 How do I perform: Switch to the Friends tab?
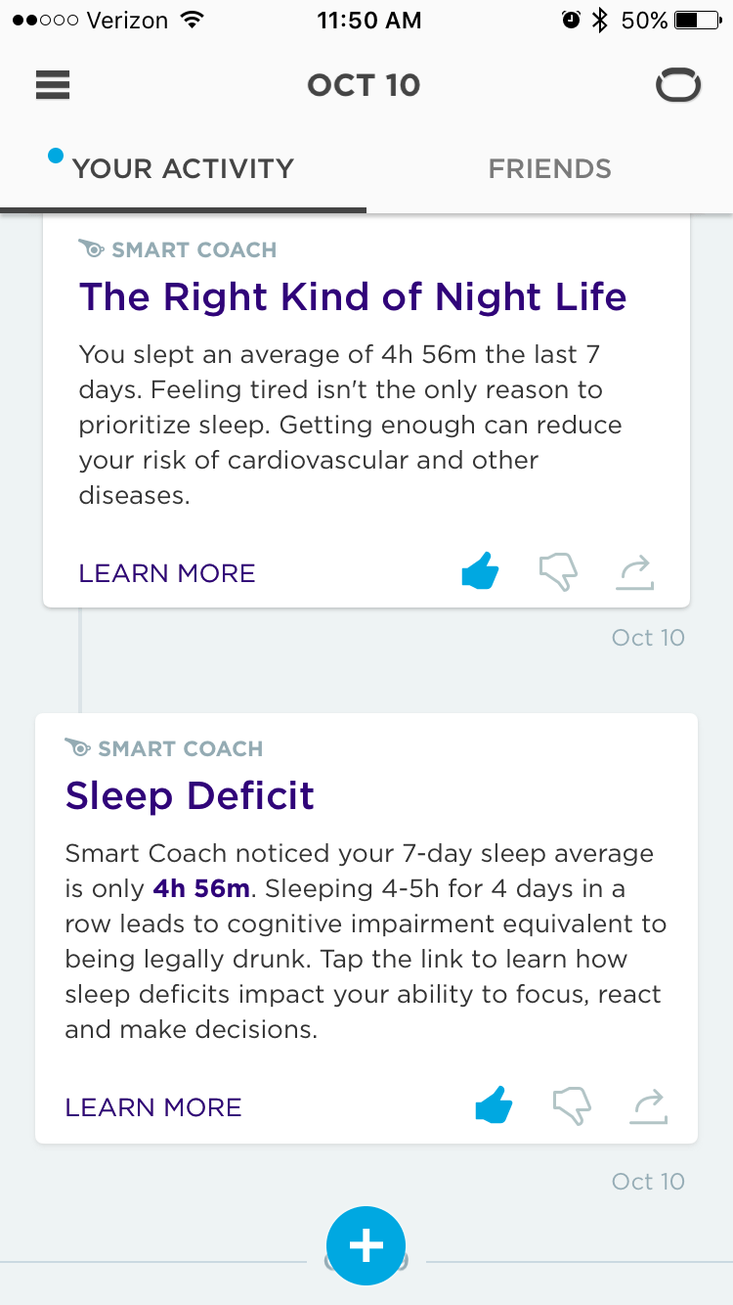pos(549,168)
